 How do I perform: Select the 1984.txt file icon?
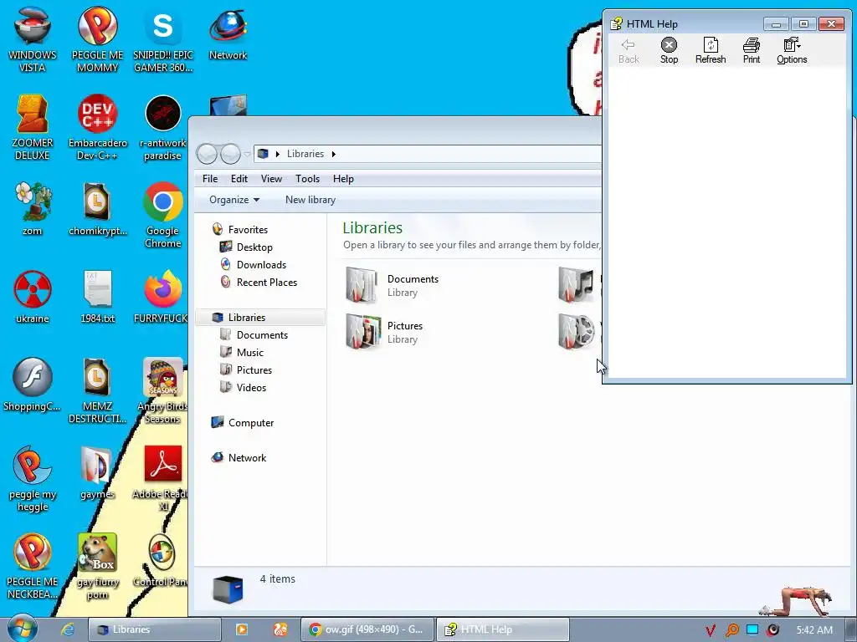(x=97, y=297)
